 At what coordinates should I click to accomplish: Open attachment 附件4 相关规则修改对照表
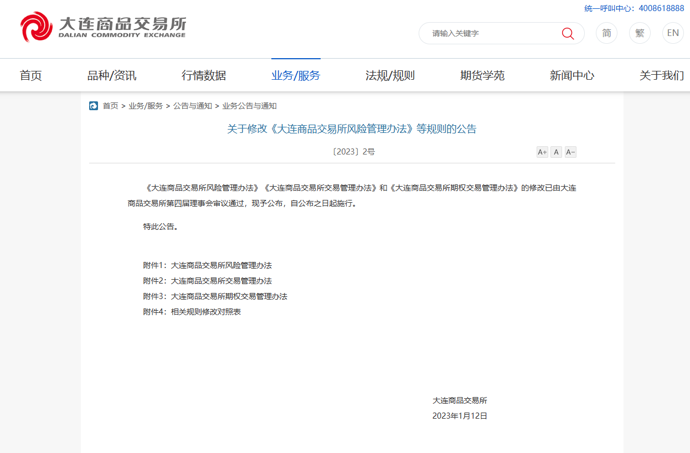(205, 312)
